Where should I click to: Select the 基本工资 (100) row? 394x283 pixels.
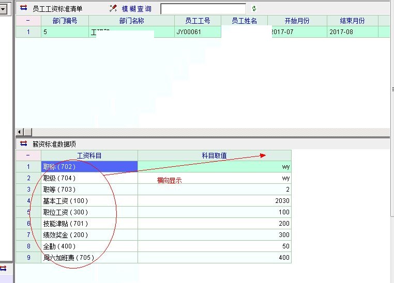89,201
